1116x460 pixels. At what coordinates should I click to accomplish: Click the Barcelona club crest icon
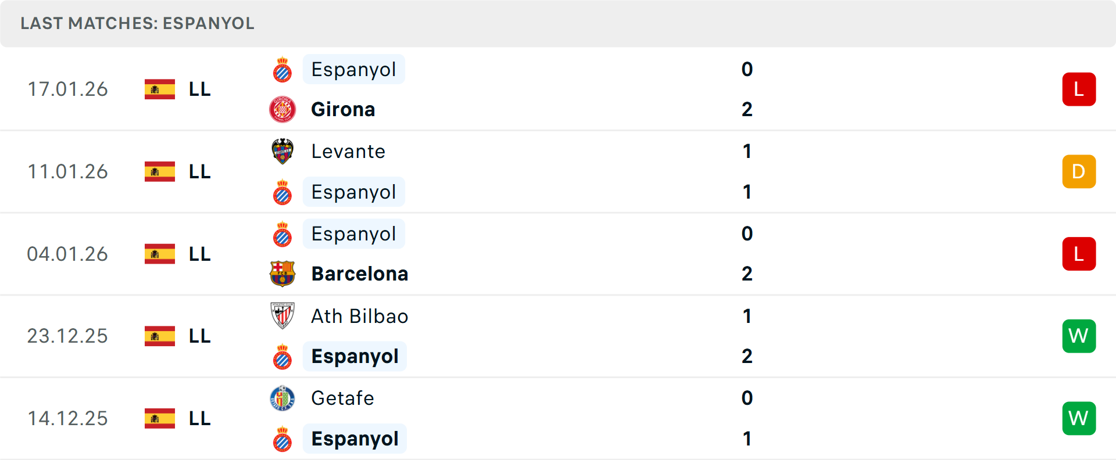pos(282,274)
